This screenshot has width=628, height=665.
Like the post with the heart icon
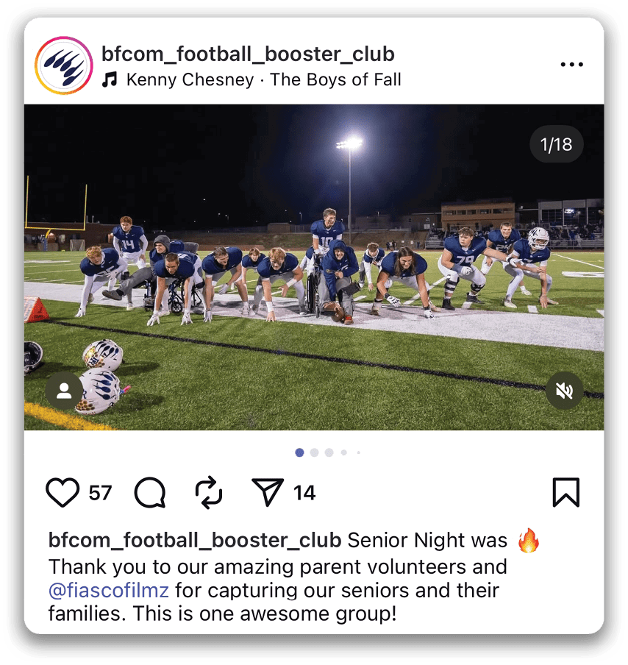click(x=63, y=492)
